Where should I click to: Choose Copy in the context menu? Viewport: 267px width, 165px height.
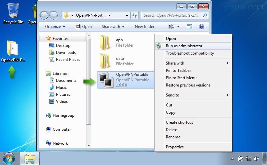(194, 112)
